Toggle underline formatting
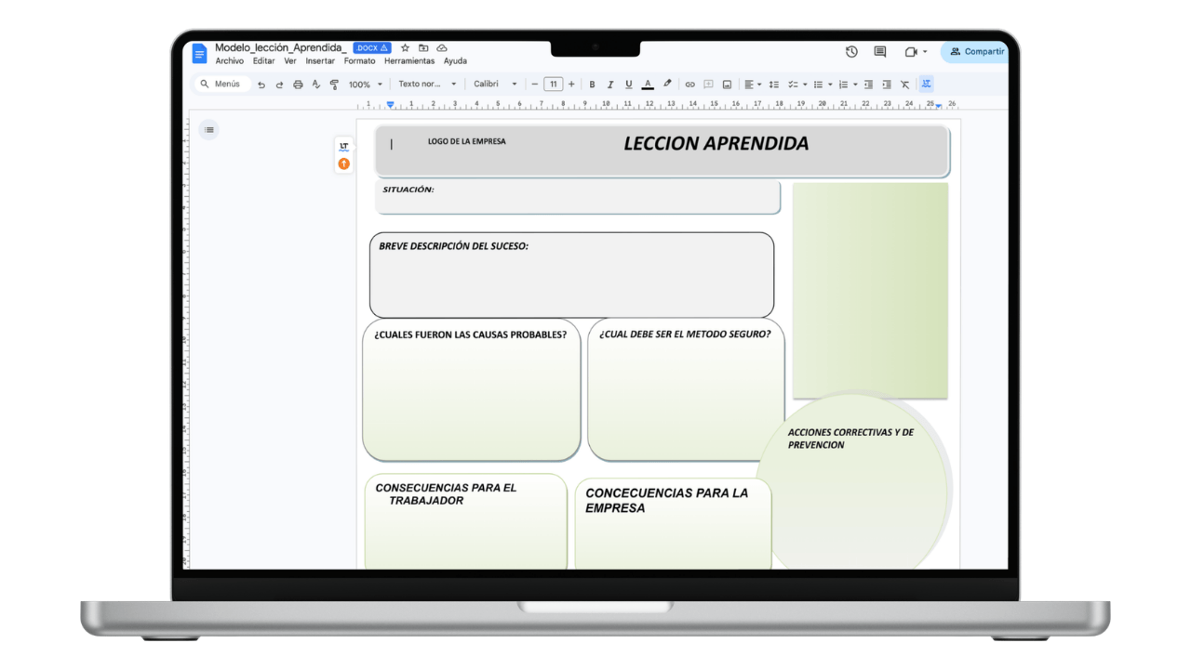 628,84
